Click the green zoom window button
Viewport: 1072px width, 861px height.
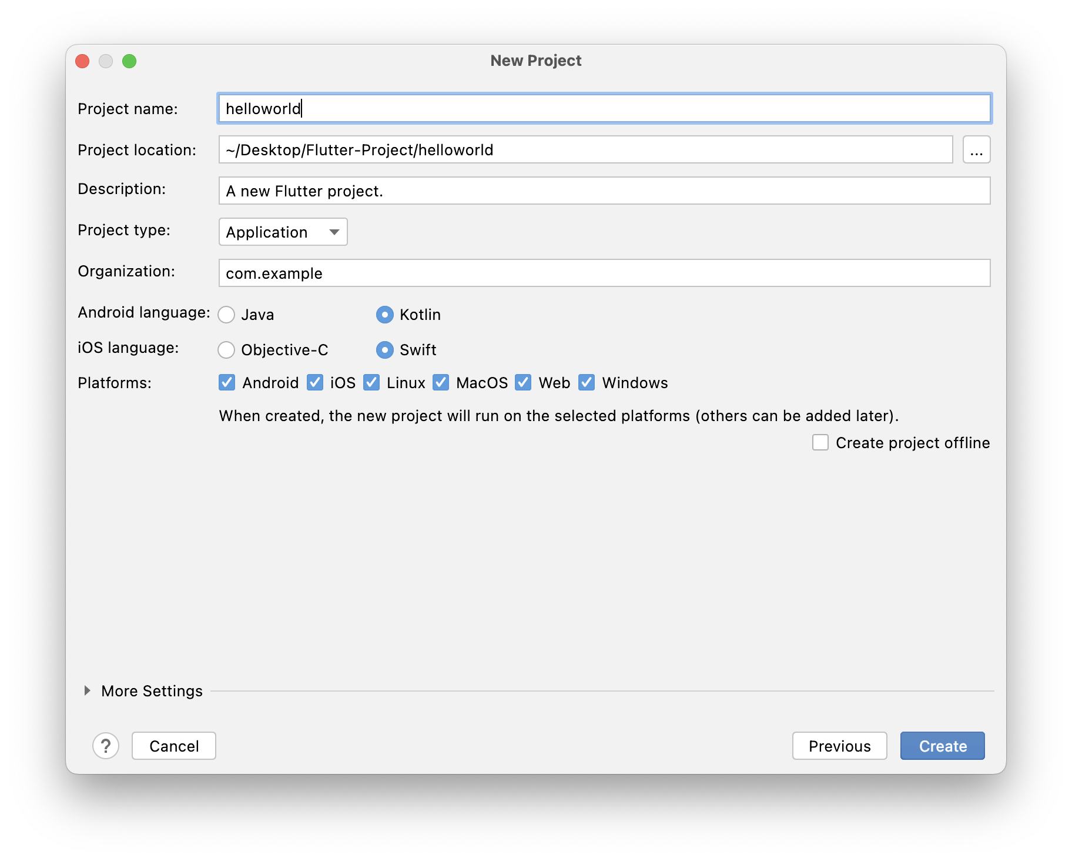(129, 61)
